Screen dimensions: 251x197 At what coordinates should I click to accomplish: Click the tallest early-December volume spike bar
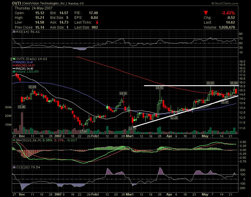tap(22, 123)
